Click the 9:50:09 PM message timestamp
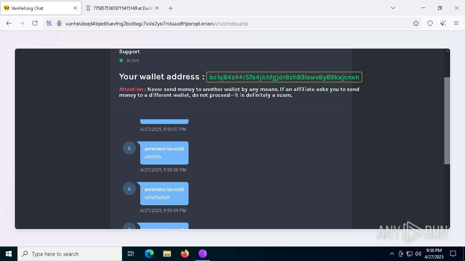 coord(163,211)
